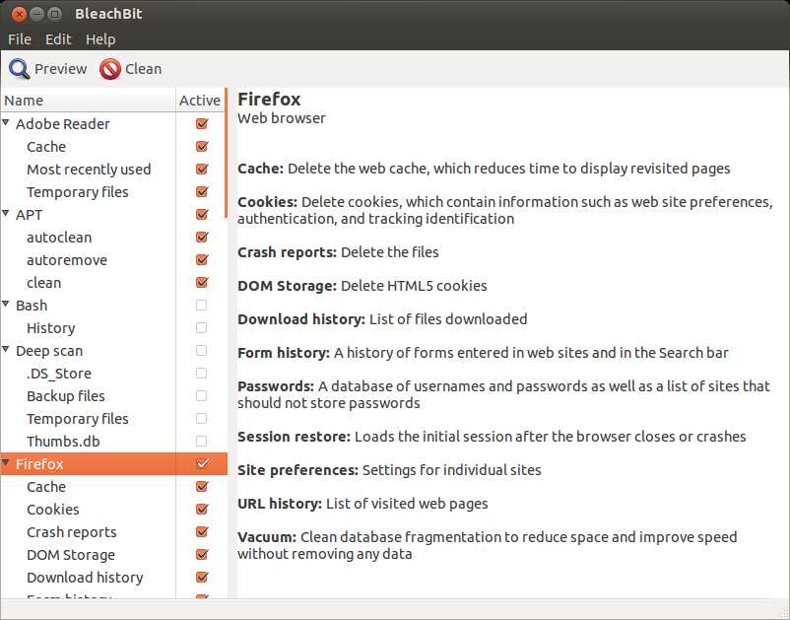
Task: Enable Backup files checkbox
Action: (x=201, y=395)
